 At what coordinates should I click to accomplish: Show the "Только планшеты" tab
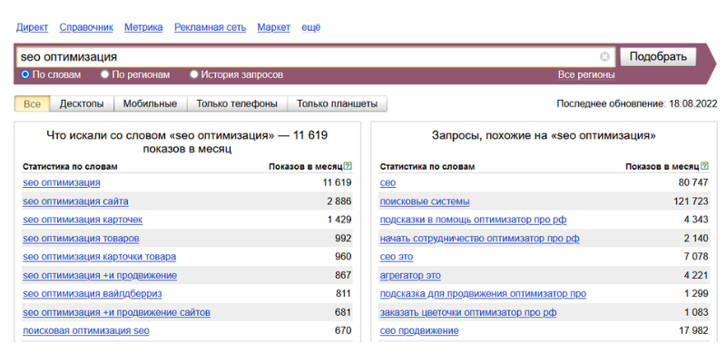point(337,103)
